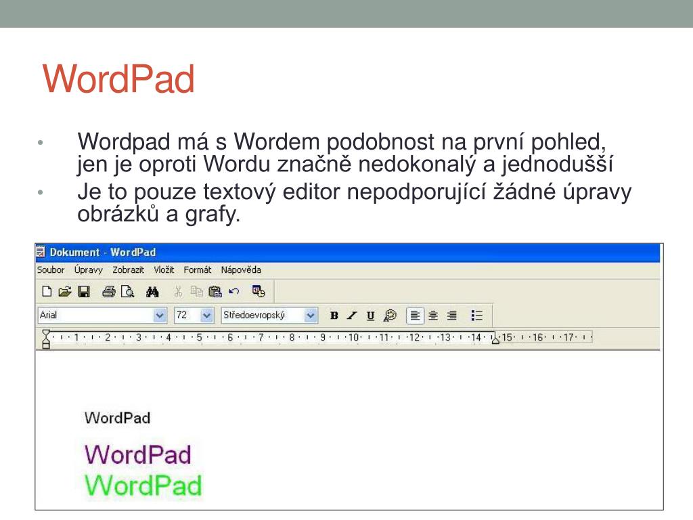Open the Vložit menu

point(164,269)
